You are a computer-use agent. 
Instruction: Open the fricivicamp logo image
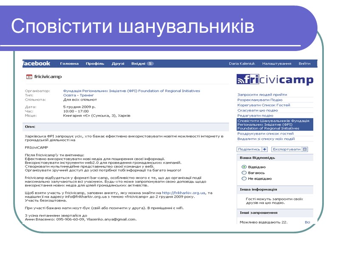point(275,79)
